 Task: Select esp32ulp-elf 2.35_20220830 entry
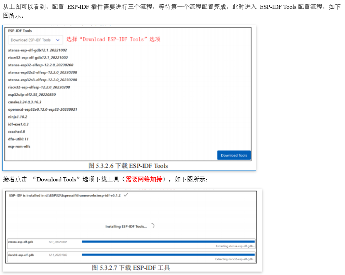(x=32, y=95)
